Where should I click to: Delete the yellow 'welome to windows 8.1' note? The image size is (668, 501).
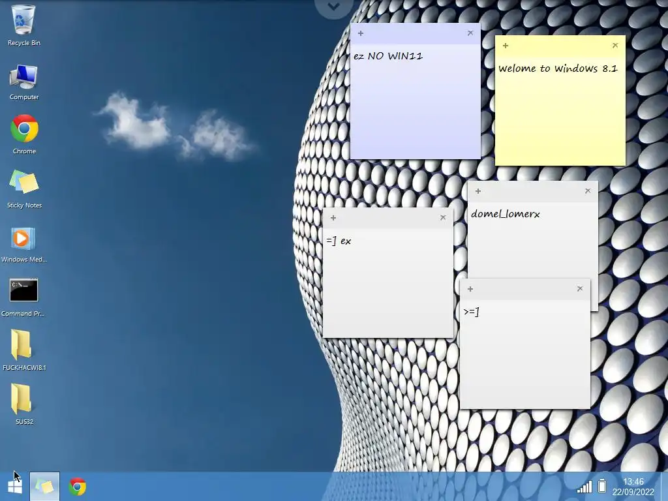(615, 45)
